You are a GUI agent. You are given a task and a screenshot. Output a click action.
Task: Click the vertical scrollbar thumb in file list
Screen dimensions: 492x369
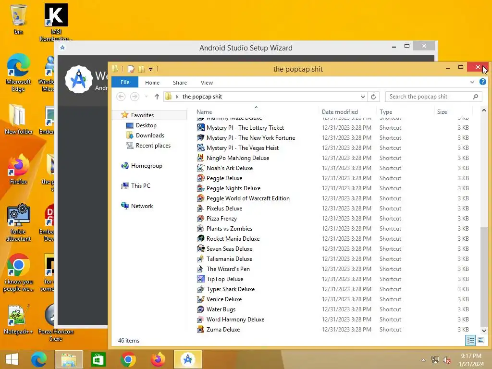click(x=484, y=276)
